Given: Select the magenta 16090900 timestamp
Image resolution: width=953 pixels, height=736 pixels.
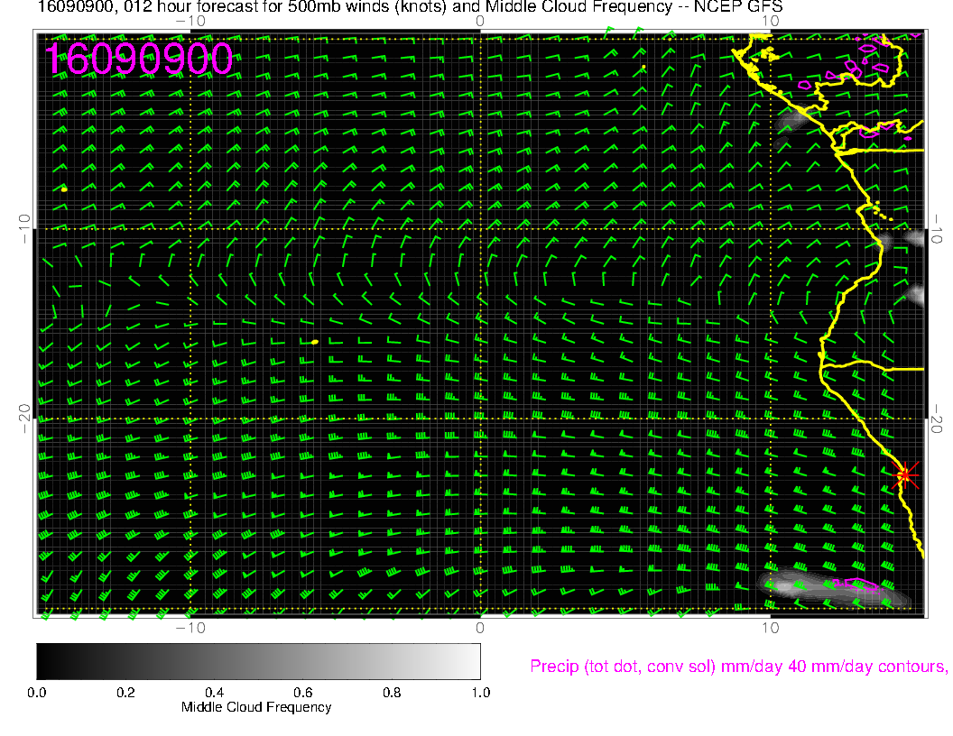Looking at the screenshot, I should [x=140, y=60].
